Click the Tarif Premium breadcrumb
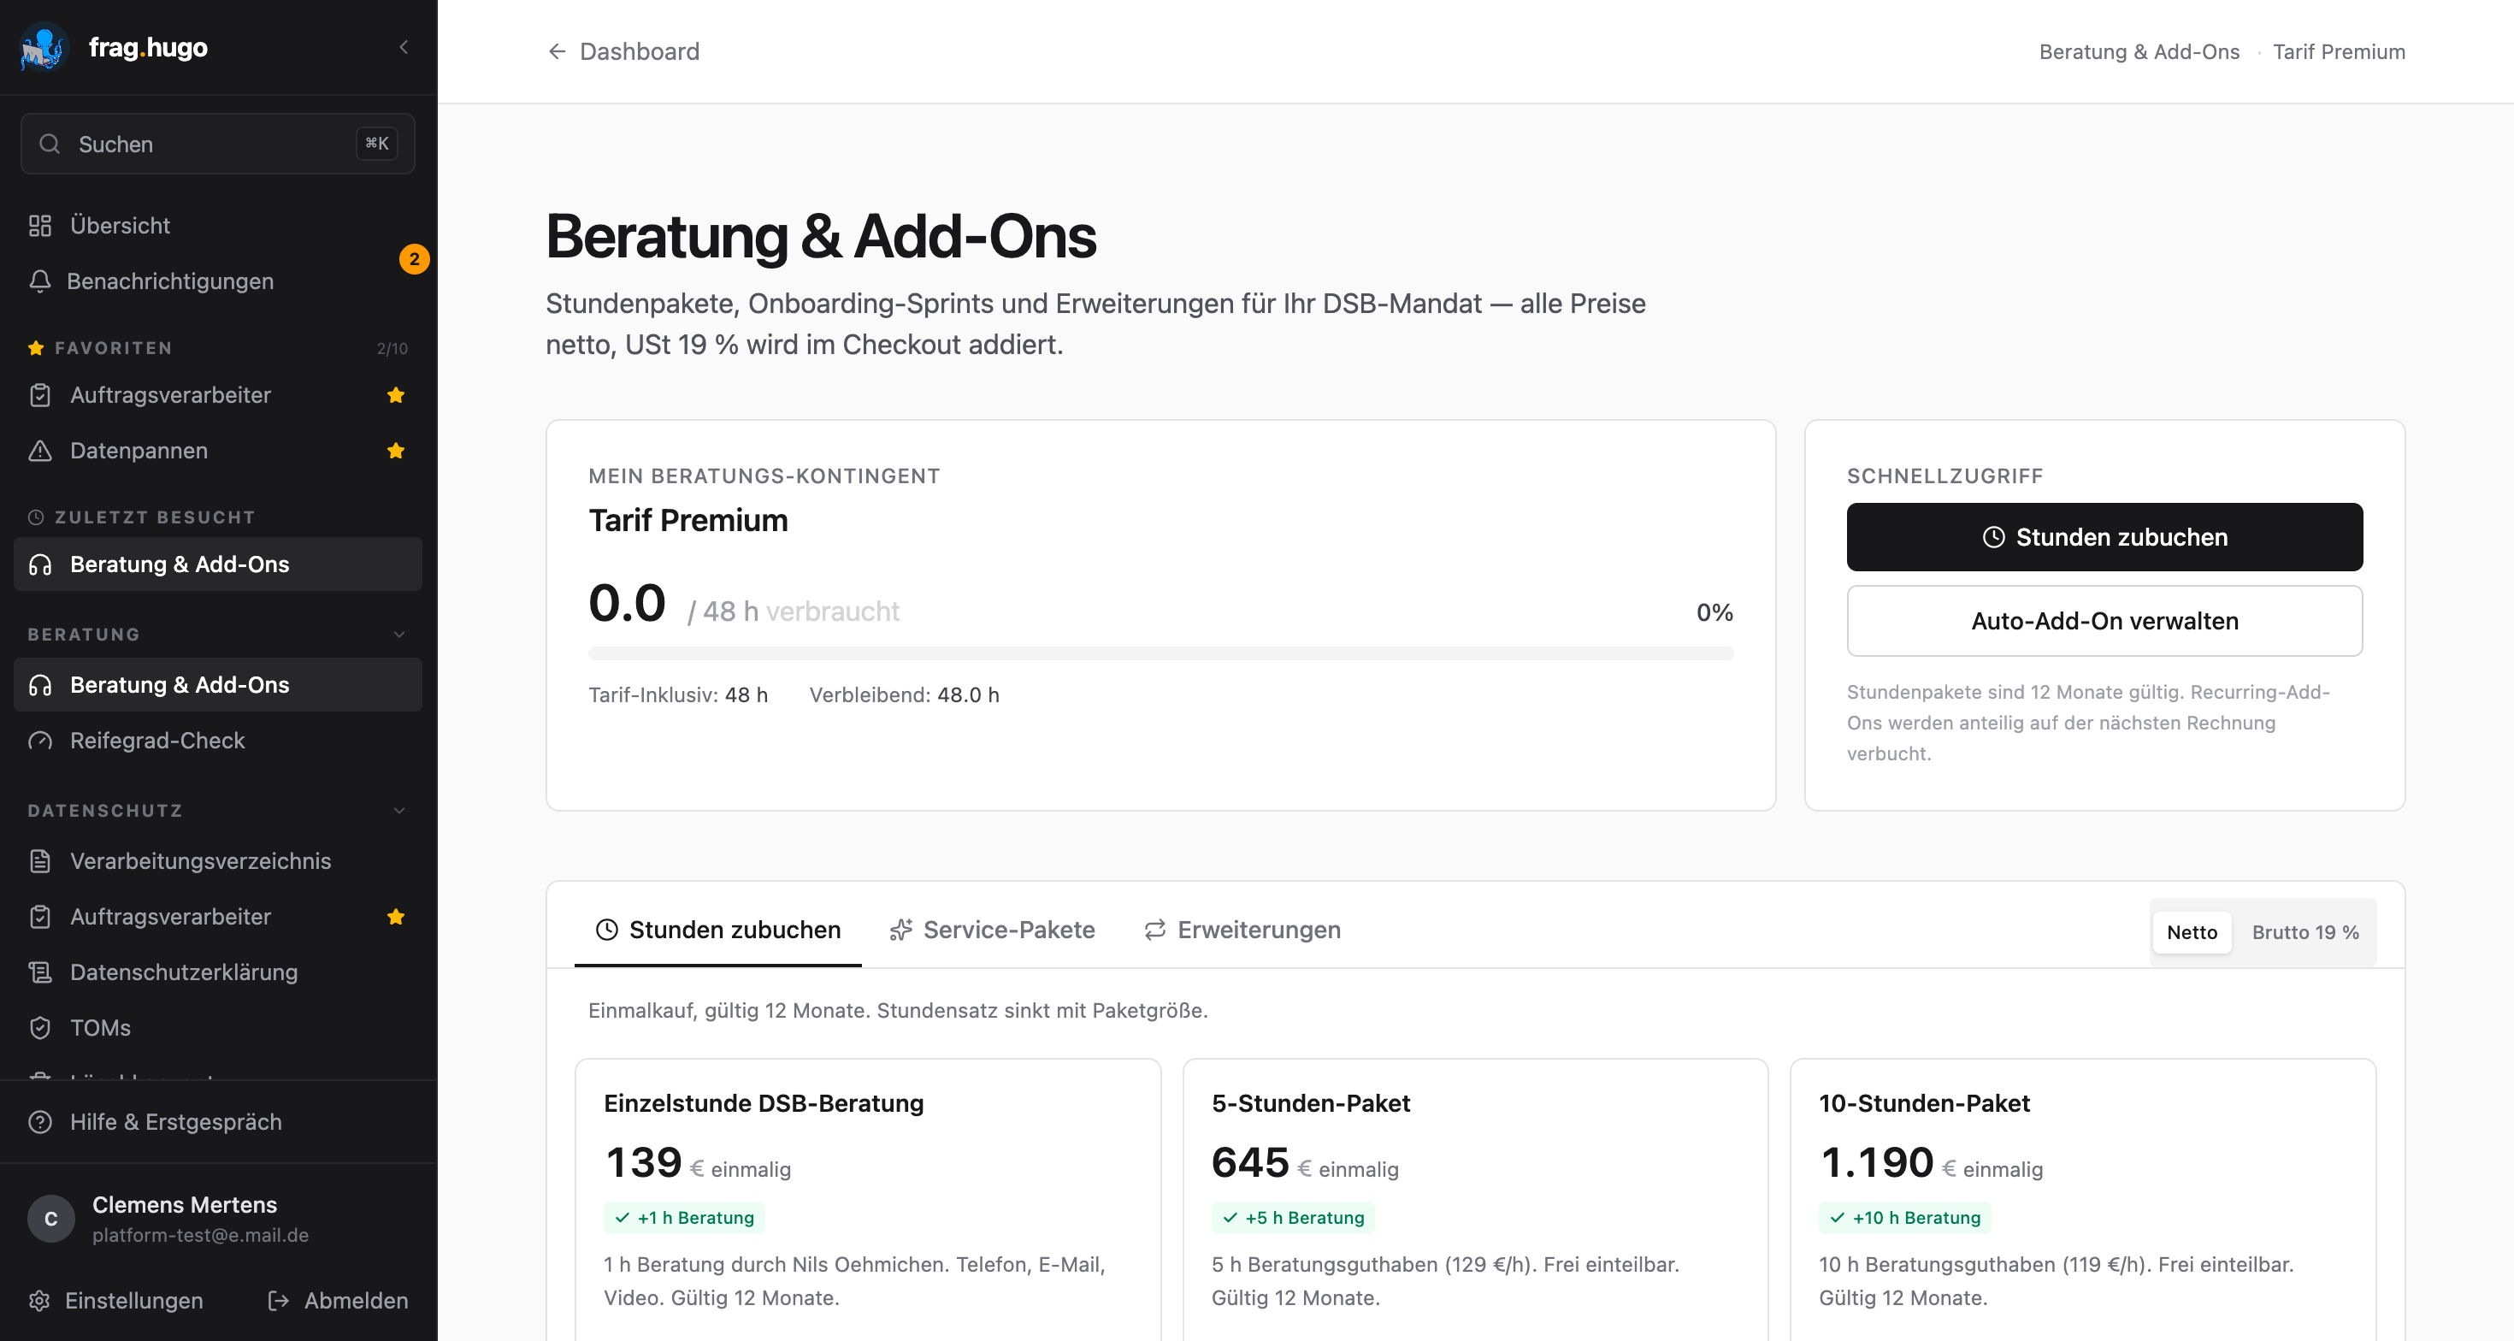The height and width of the screenshot is (1341, 2514). pyautogui.click(x=2339, y=51)
